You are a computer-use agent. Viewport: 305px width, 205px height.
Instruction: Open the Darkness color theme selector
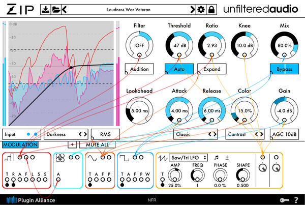[66, 134]
